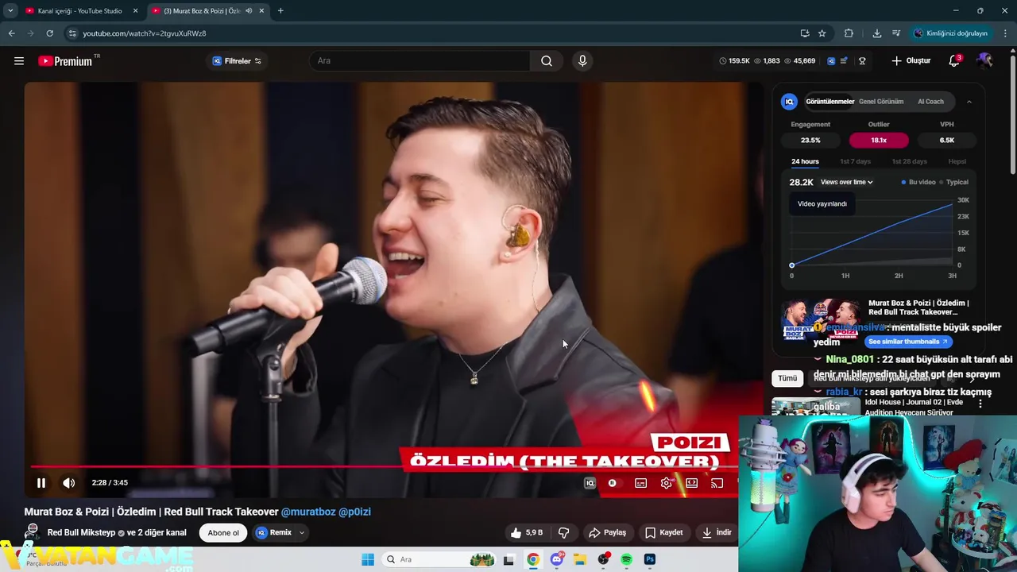Select the Tümü filter chip

[x=787, y=378]
